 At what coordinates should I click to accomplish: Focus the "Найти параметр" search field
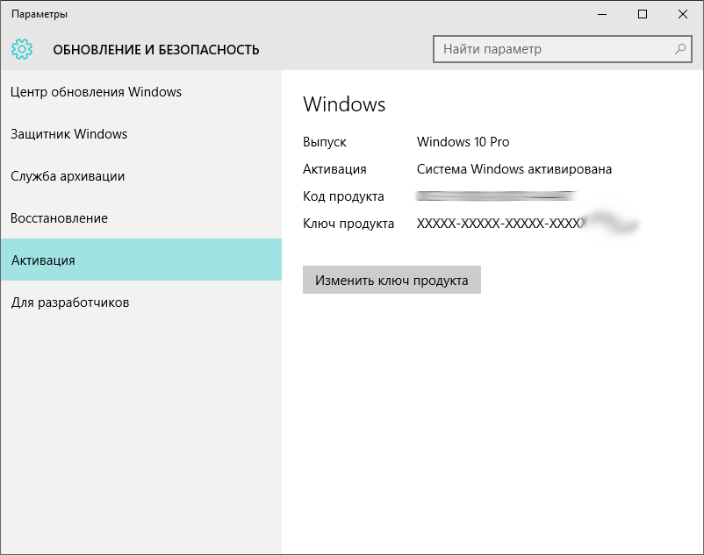[x=553, y=49]
